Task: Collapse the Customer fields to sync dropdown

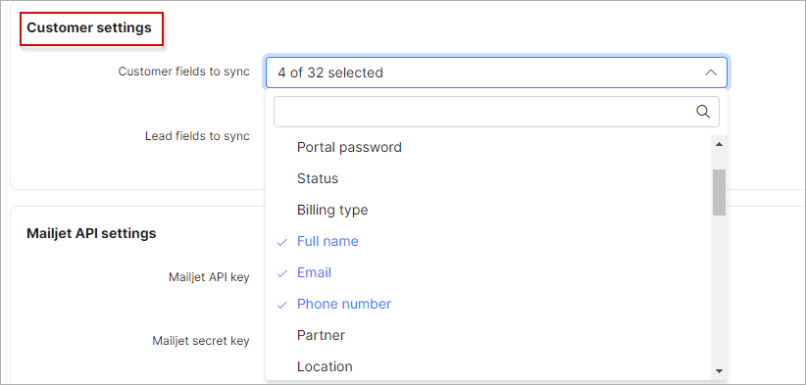Action: click(711, 72)
